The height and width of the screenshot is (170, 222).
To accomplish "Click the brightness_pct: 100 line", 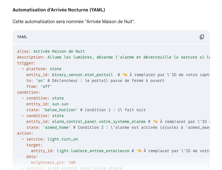I will 53,162.
